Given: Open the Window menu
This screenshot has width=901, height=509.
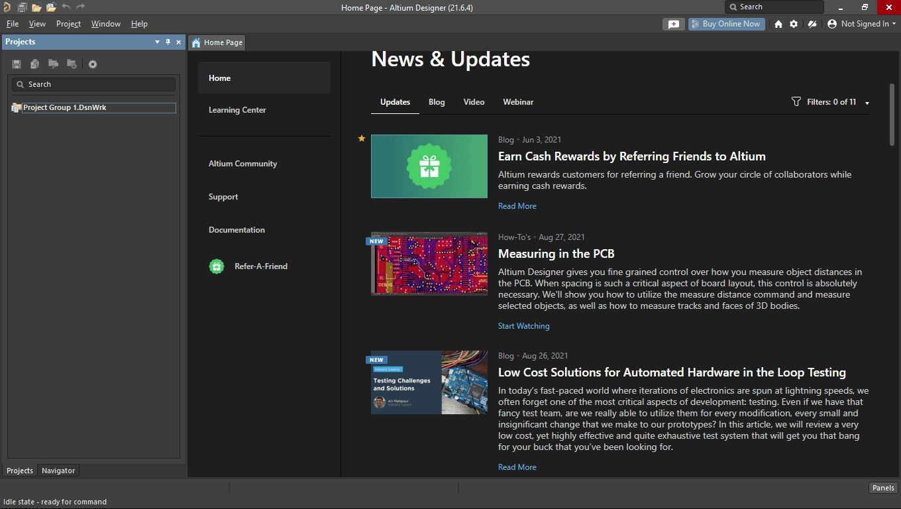Looking at the screenshot, I should click(x=106, y=24).
